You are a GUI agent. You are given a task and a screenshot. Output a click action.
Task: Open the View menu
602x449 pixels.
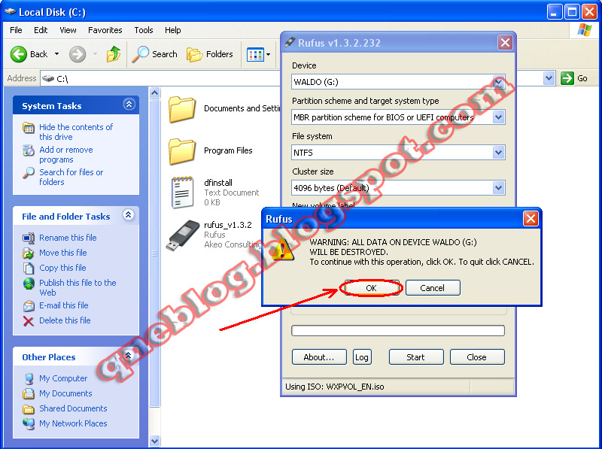(68, 30)
